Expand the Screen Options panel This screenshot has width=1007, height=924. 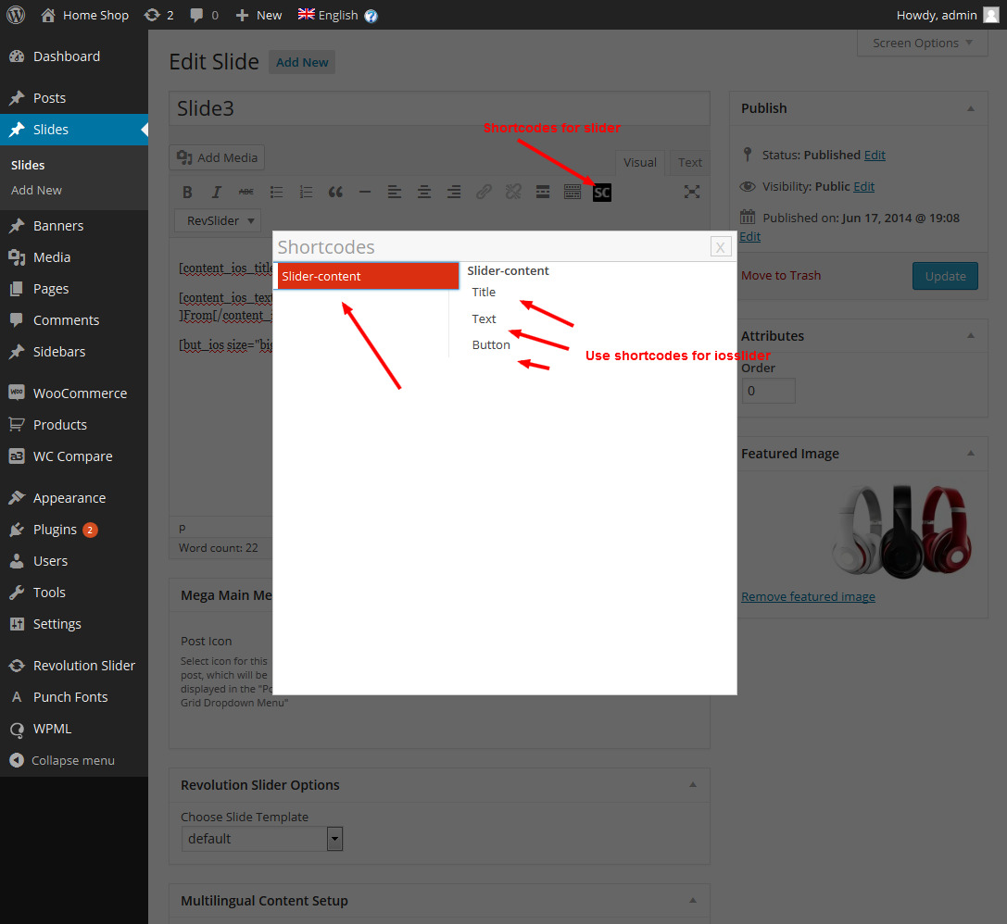(923, 43)
